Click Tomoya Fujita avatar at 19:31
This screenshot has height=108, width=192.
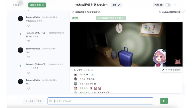20,82
